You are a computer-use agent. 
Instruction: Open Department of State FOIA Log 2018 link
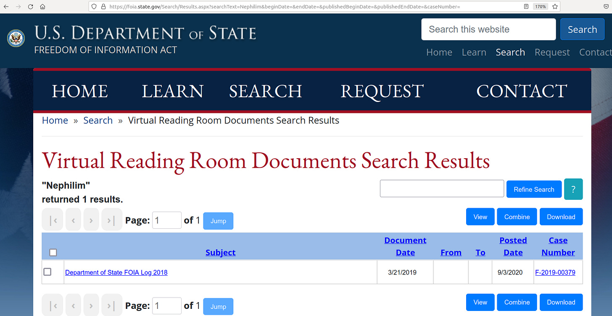[x=116, y=272]
